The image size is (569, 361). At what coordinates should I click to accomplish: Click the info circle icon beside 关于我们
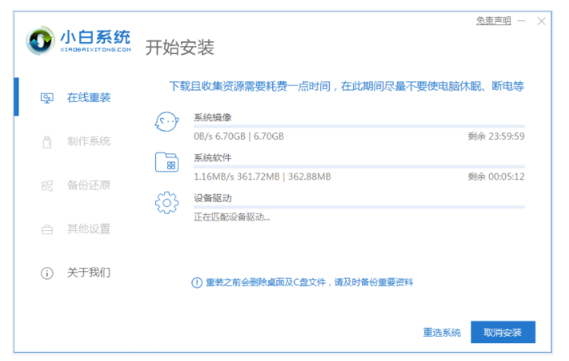[x=47, y=273]
